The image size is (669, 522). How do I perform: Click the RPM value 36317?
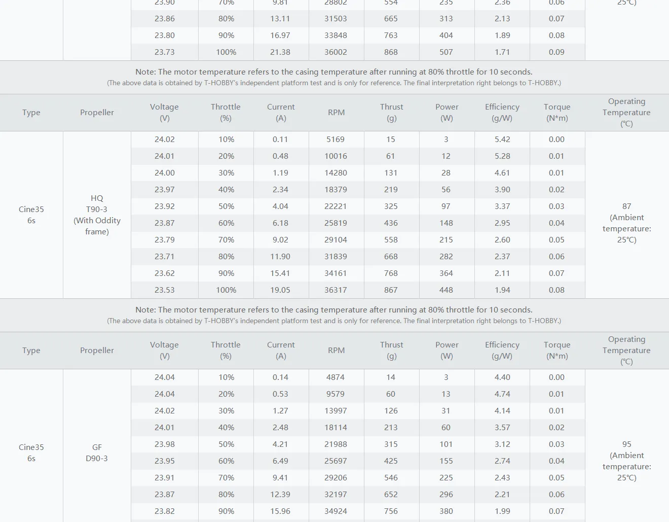click(x=336, y=290)
